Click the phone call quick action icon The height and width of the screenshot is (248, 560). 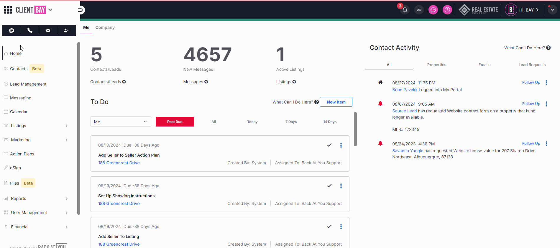[30, 30]
